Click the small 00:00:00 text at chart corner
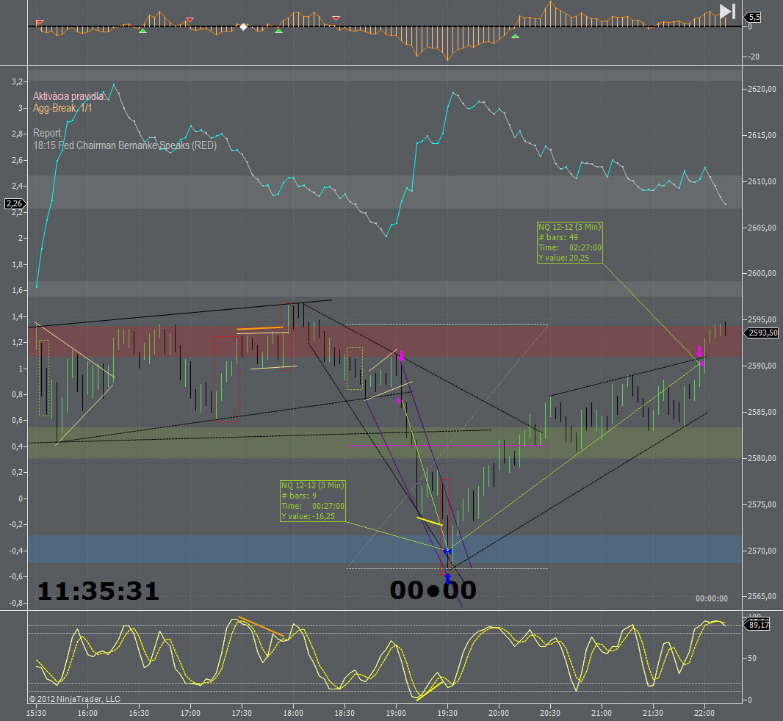Image resolution: width=783 pixels, height=721 pixels. point(712,598)
